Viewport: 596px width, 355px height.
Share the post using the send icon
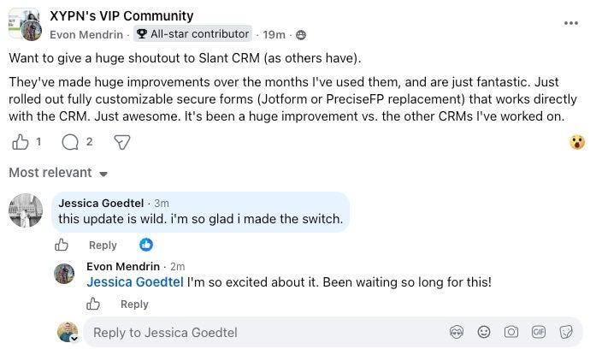(x=122, y=143)
